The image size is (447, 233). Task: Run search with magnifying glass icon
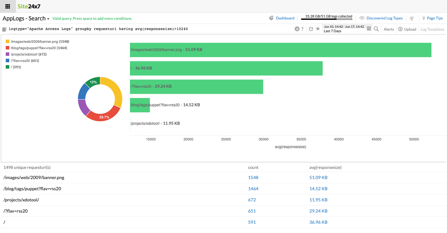tap(376, 29)
